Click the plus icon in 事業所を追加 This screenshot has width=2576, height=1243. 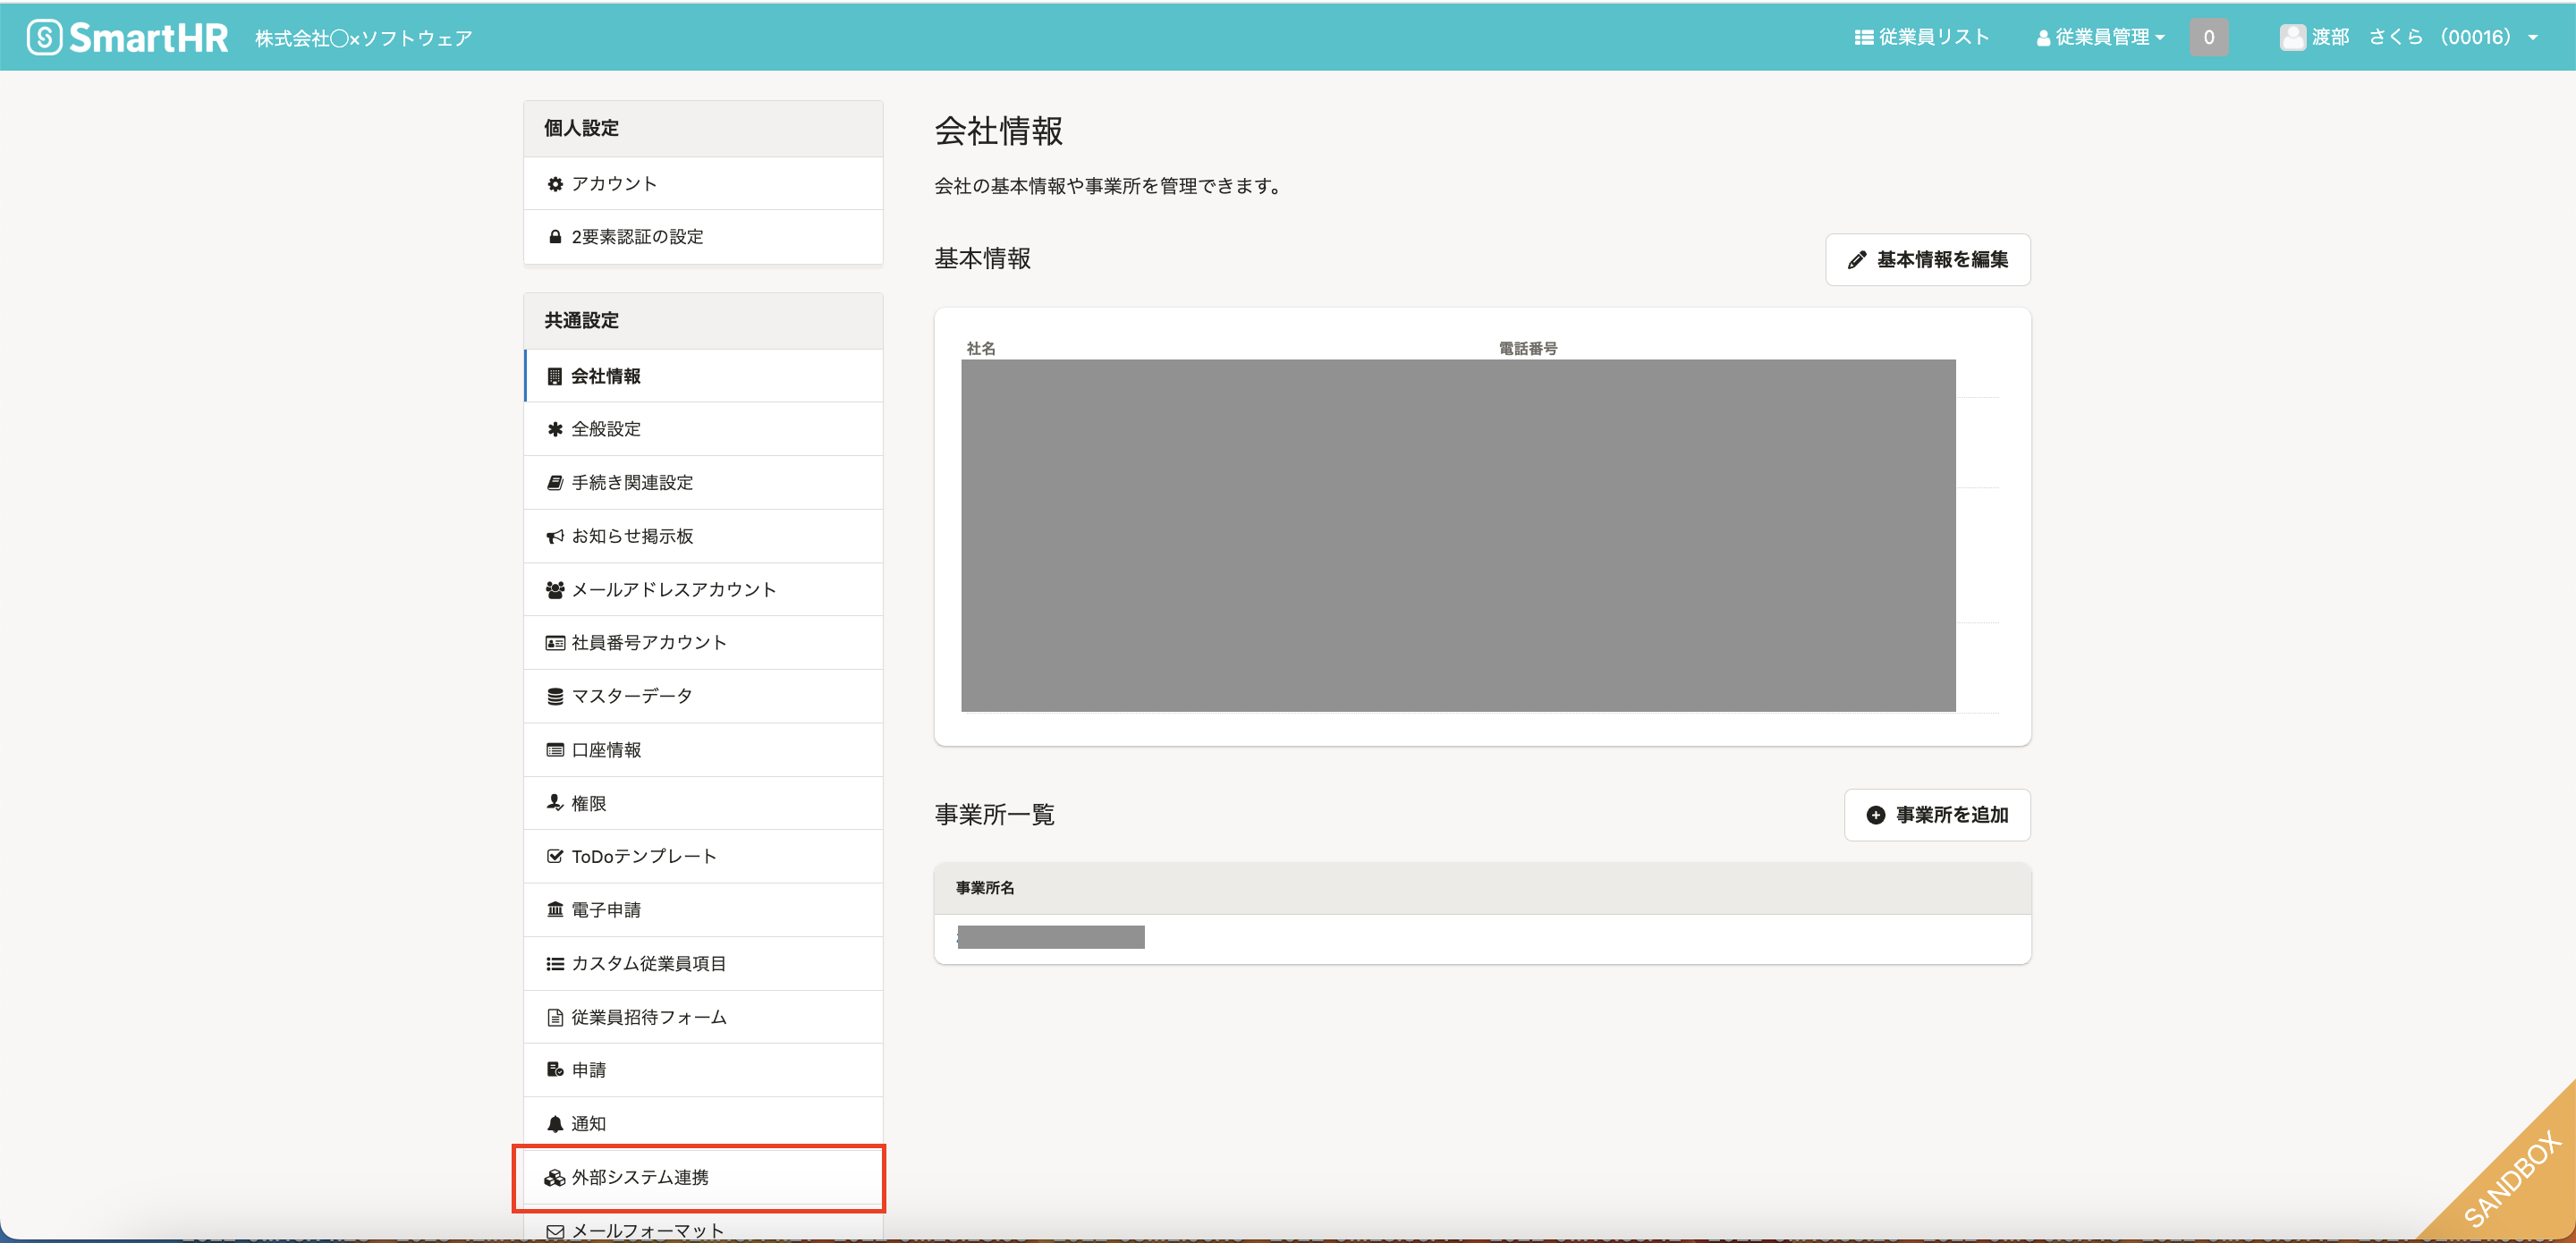click(1876, 815)
